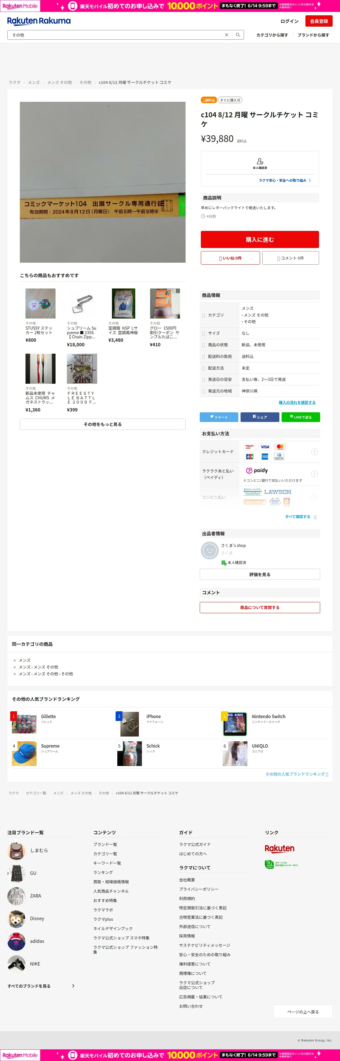Clear the search field with X icon
The height and width of the screenshot is (1061, 340).
(226, 35)
